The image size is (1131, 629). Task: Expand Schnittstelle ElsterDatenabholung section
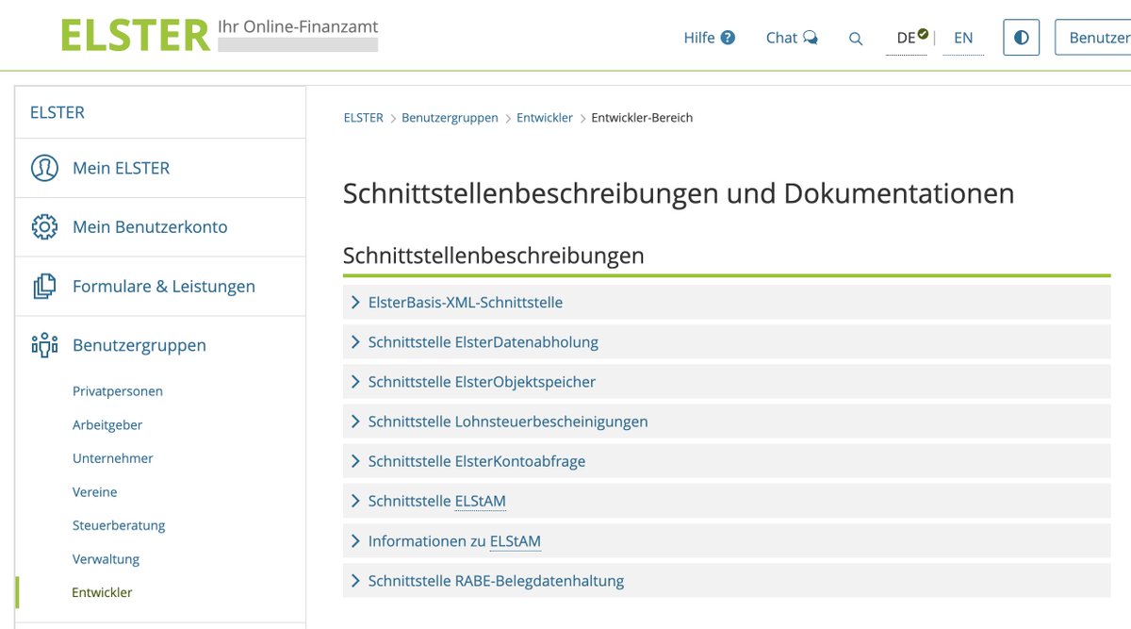point(727,342)
